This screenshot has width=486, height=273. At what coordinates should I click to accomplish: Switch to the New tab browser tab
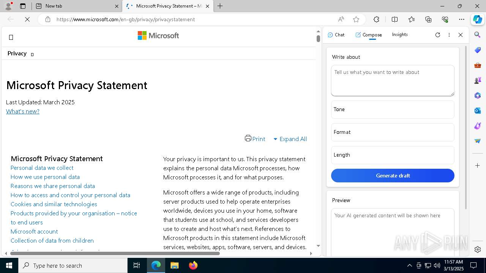[x=78, y=6]
